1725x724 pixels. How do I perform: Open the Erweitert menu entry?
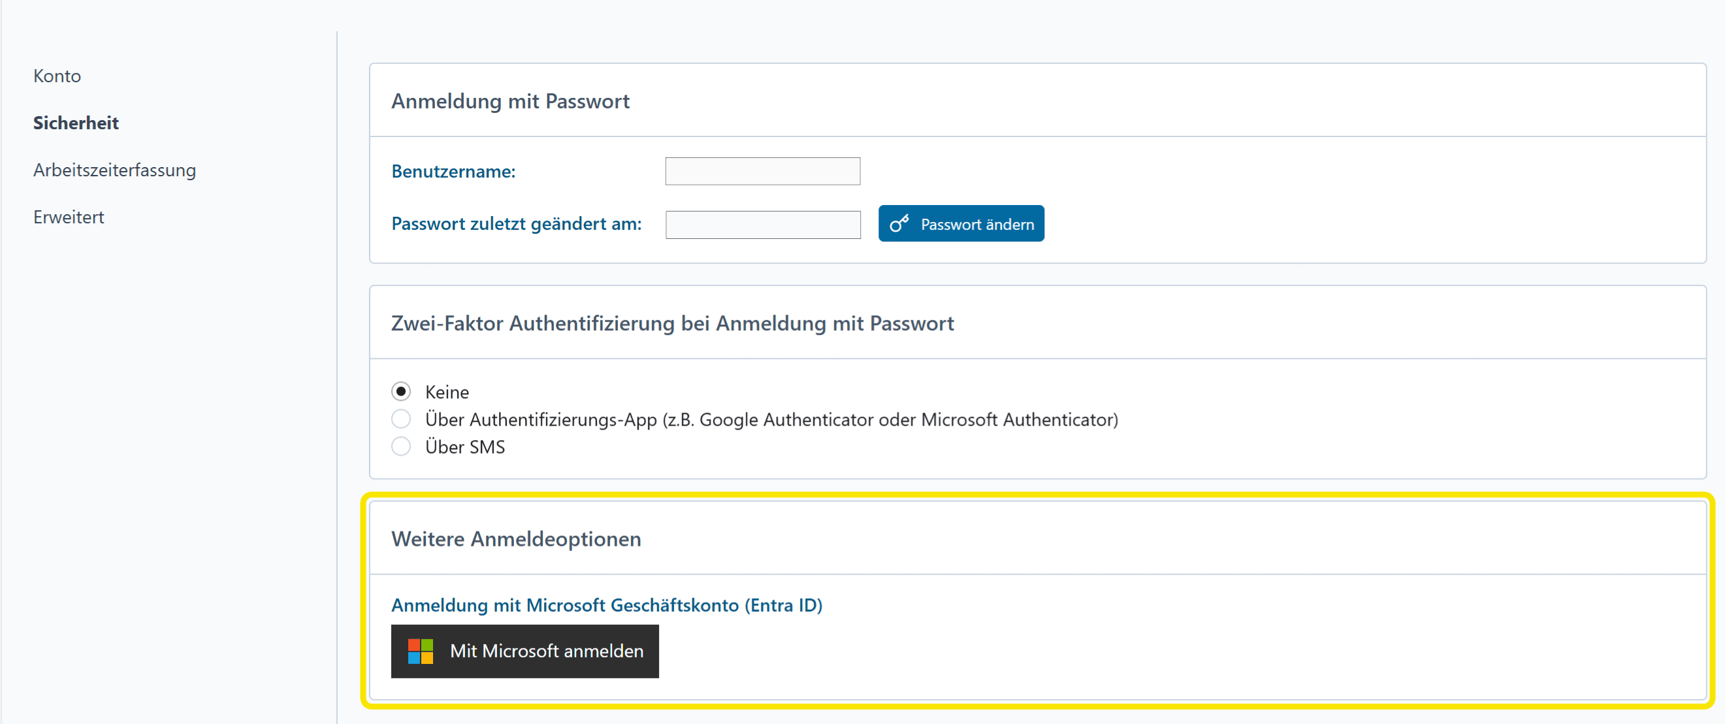point(69,217)
